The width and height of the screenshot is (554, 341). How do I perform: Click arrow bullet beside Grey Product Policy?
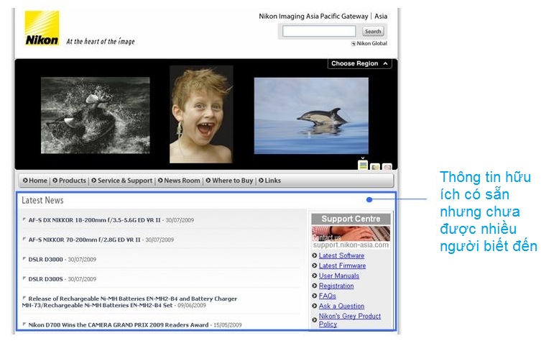click(315, 319)
